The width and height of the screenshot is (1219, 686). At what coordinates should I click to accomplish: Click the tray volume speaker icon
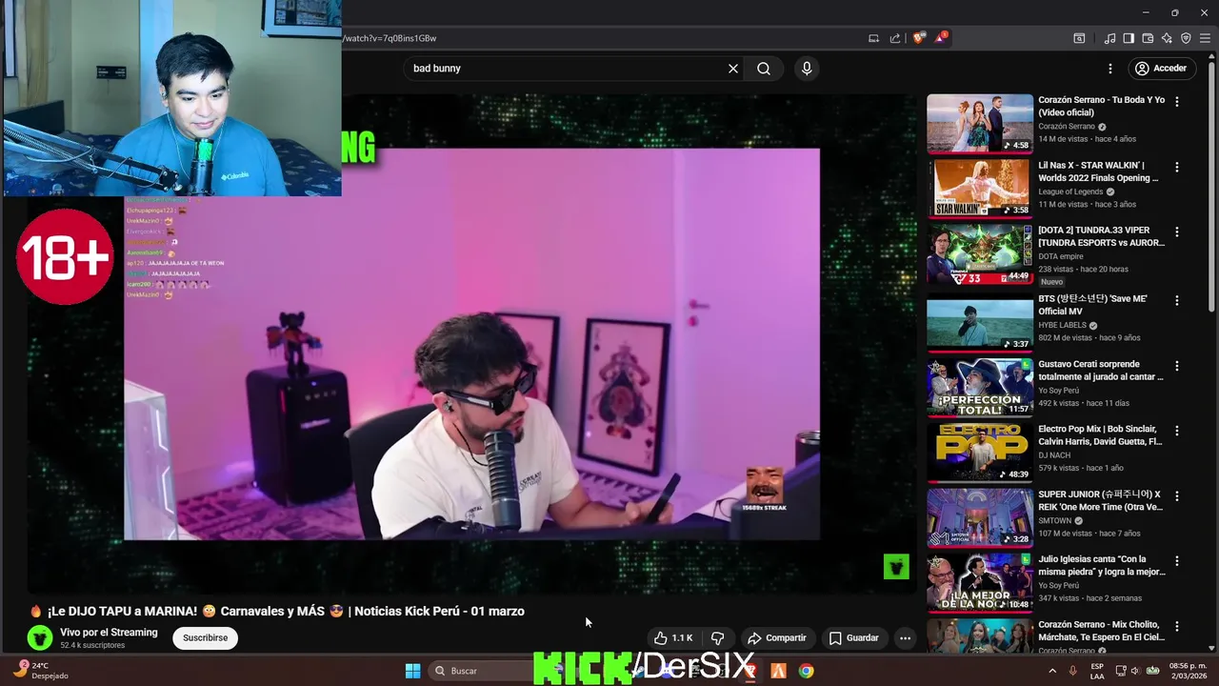tap(1136, 671)
